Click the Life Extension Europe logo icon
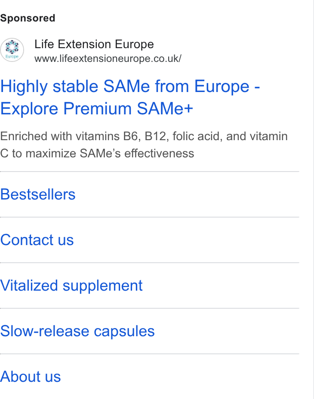The image size is (314, 399). [x=12, y=50]
